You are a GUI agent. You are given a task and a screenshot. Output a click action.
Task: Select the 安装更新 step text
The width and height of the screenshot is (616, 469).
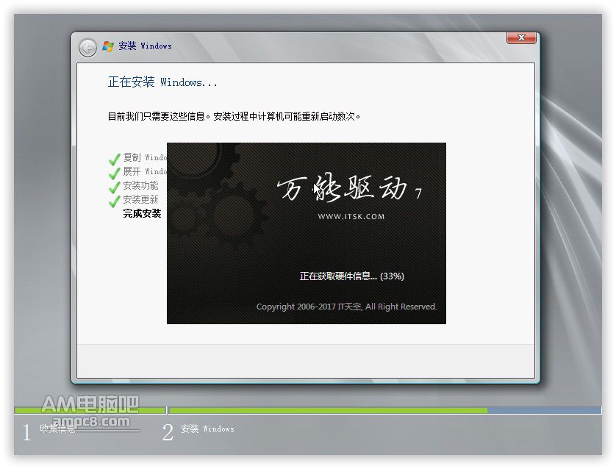140,199
